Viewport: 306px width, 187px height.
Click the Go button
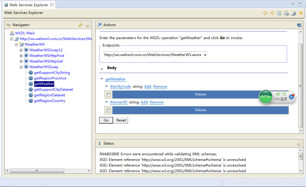tap(106, 120)
